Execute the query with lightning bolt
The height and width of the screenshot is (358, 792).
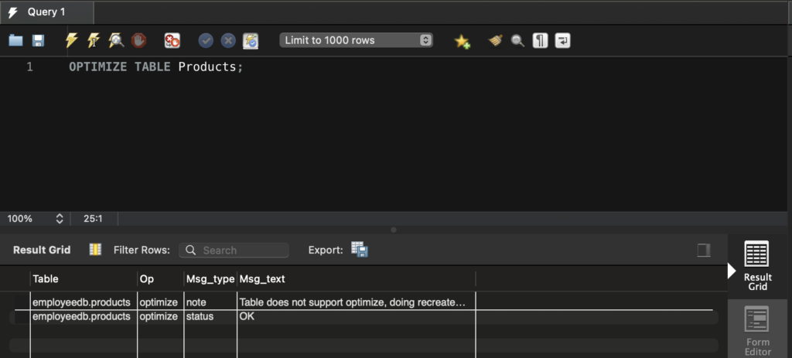(x=71, y=41)
